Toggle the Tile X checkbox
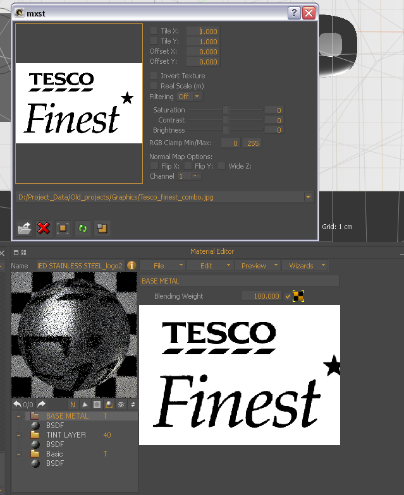Viewport: 404px width, 495px height. [154, 30]
